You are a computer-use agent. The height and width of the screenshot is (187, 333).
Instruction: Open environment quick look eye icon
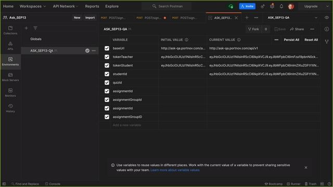(x=327, y=18)
